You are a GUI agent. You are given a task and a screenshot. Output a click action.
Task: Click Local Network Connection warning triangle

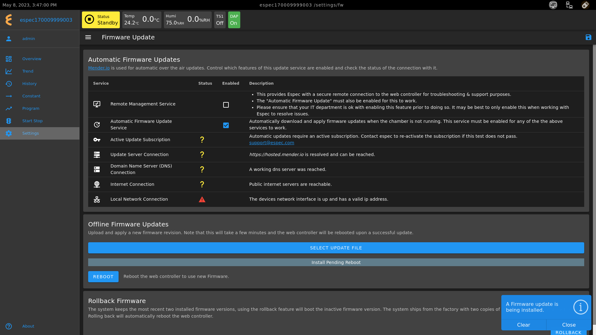(x=202, y=199)
